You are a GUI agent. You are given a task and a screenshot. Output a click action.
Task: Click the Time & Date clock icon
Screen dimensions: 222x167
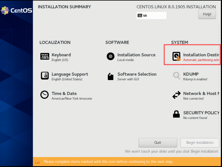click(x=44, y=95)
